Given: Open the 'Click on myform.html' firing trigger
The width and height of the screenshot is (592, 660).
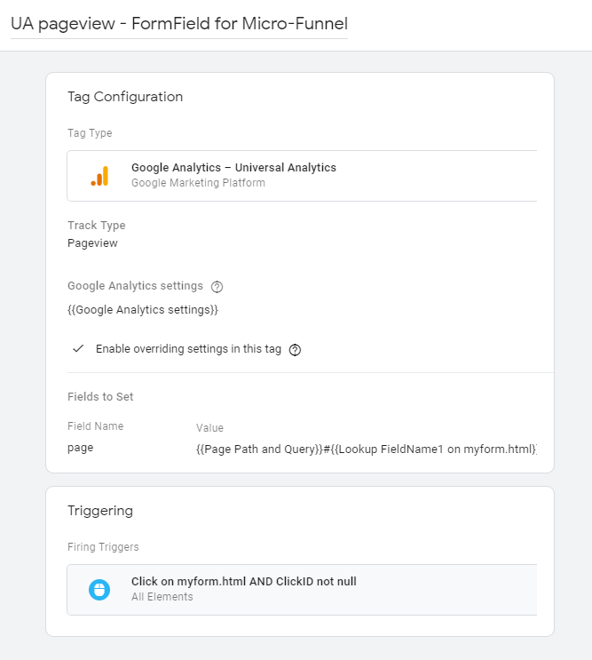Looking at the screenshot, I should tap(244, 582).
